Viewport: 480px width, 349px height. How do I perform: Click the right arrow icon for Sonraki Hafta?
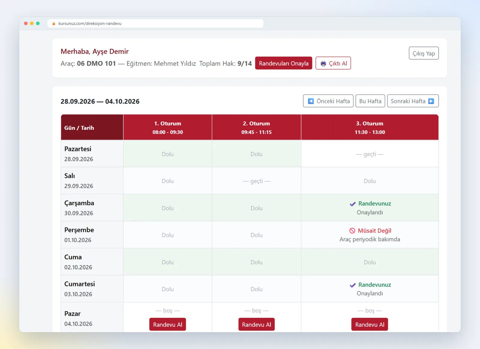click(431, 101)
